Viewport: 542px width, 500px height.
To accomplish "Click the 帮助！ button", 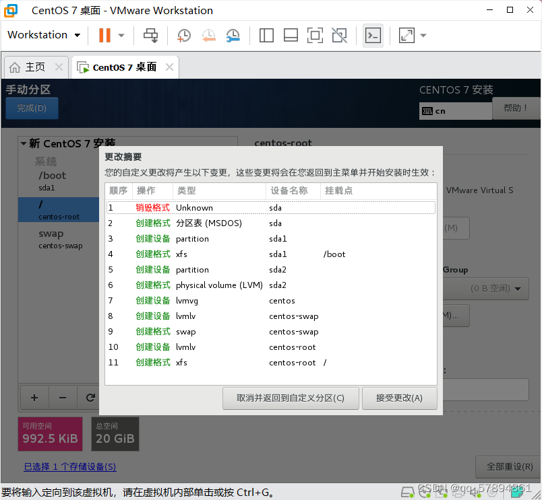I will click(x=516, y=108).
